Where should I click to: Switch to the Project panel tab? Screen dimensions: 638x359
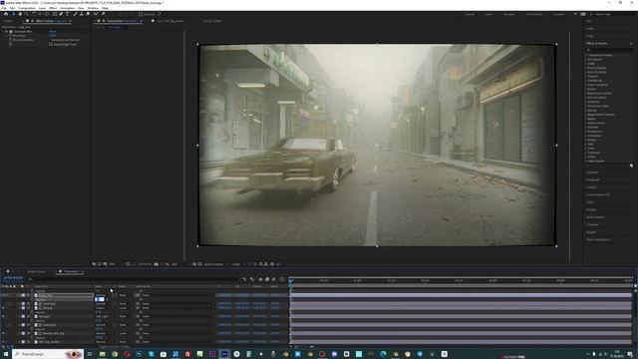pos(8,21)
